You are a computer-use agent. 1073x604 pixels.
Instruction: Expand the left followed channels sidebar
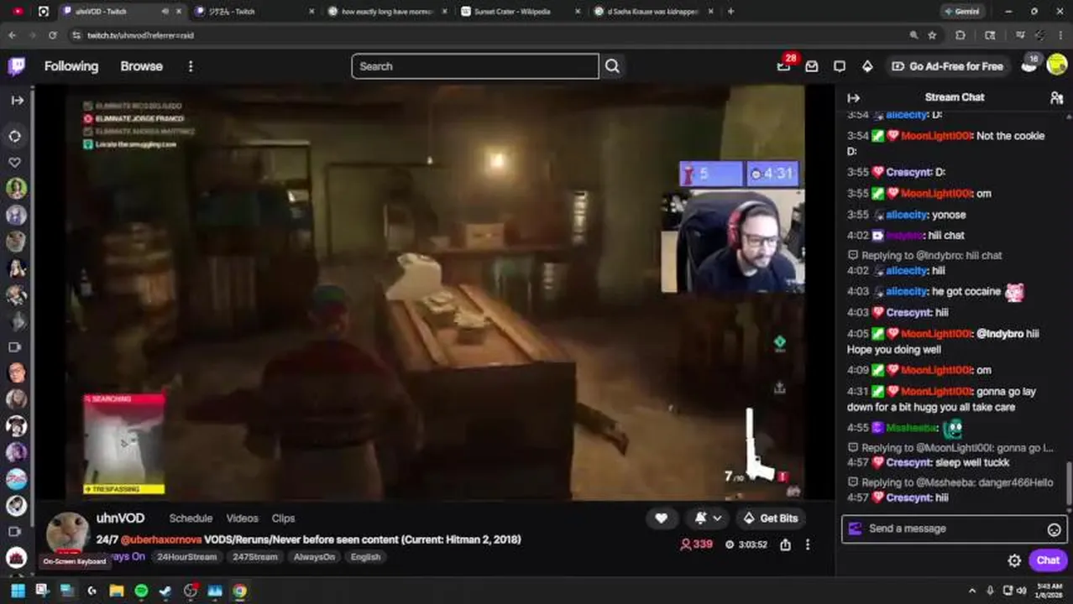(x=17, y=100)
